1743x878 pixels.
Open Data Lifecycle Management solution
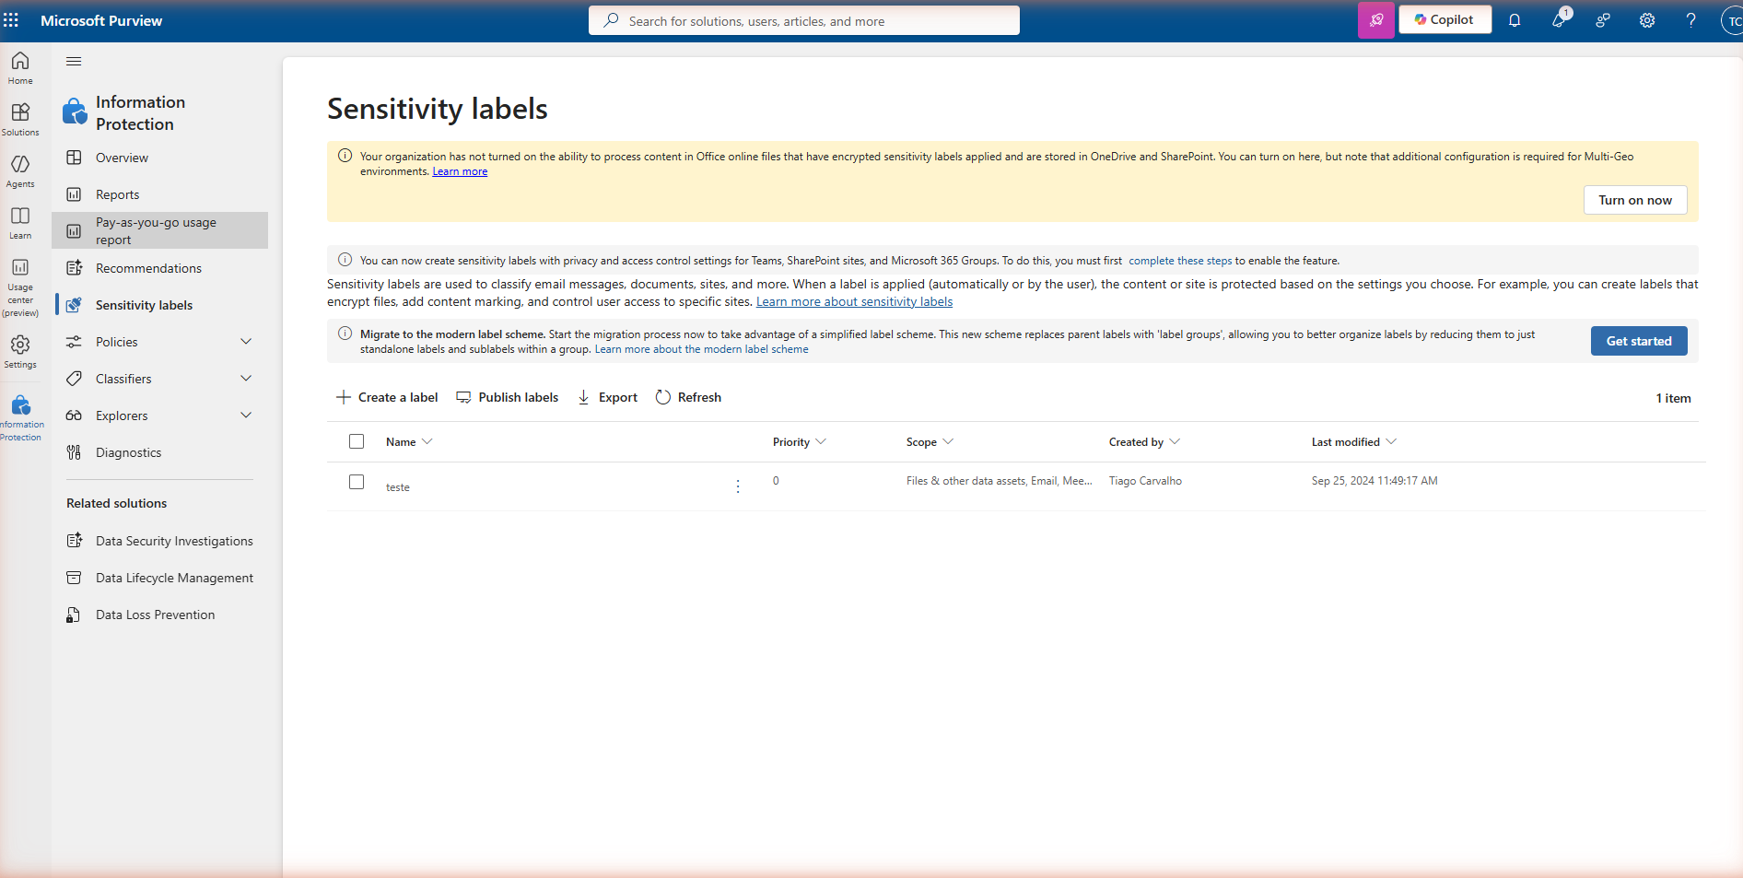tap(160, 578)
